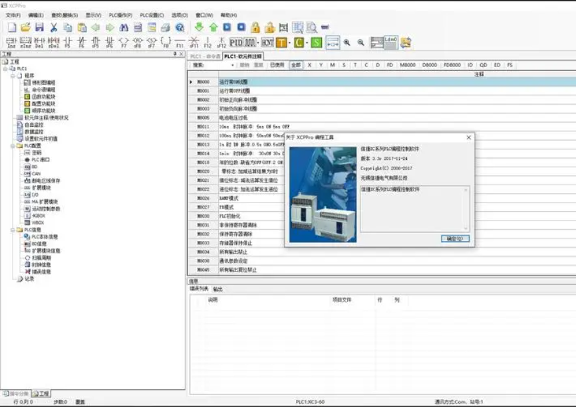Open 编辑(E) menu
The image size is (576, 407).
(x=36, y=15)
